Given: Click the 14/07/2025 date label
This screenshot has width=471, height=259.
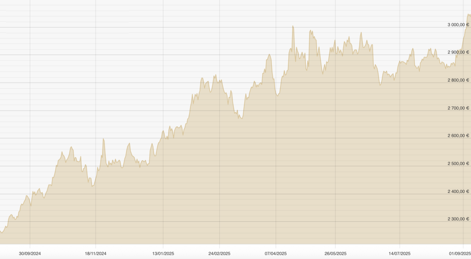Looking at the screenshot, I should [x=400, y=253].
